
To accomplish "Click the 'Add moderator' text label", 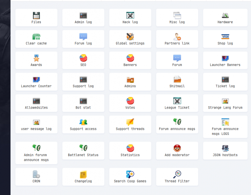I will [x=177, y=155].
